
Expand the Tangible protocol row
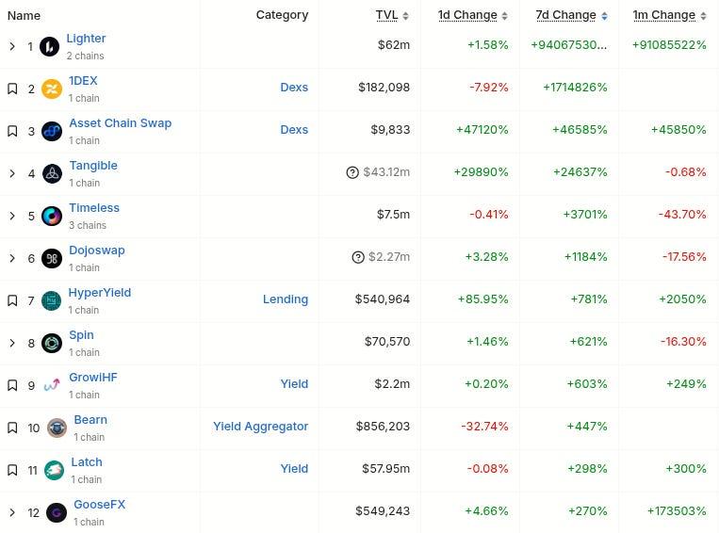click(12, 173)
